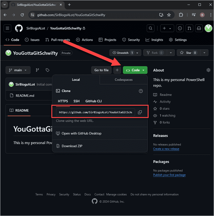Select the SSH clone option
The height and width of the screenshot is (216, 214).
pos(76,101)
